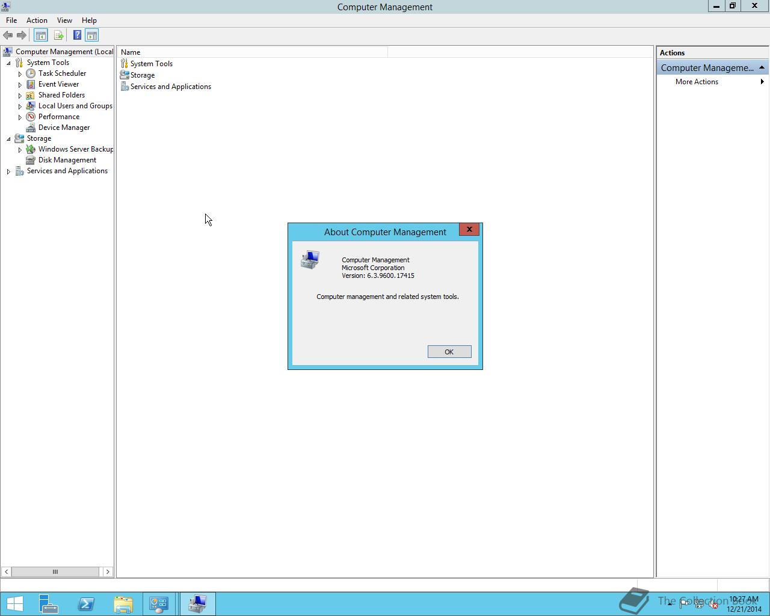770x616 pixels.
Task: Expand the Performance node
Action: pyautogui.click(x=20, y=117)
